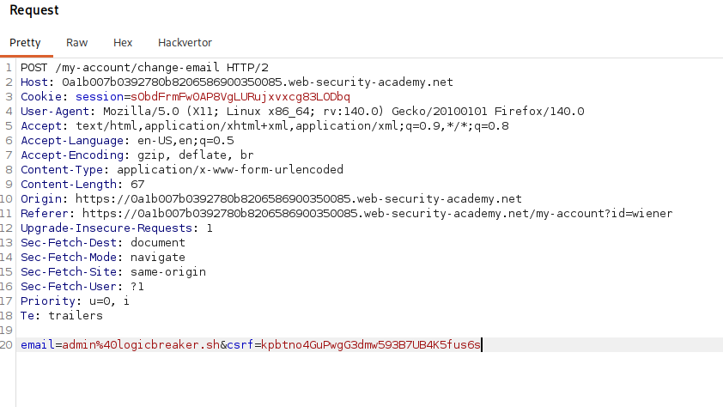
Task: Select the Hex tab
Action: click(x=123, y=43)
